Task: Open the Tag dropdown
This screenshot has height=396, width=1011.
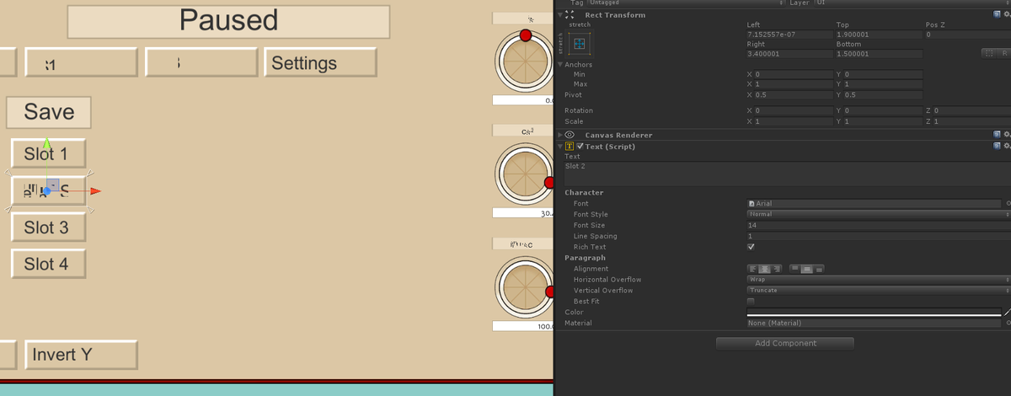Action: pyautogui.click(x=686, y=3)
